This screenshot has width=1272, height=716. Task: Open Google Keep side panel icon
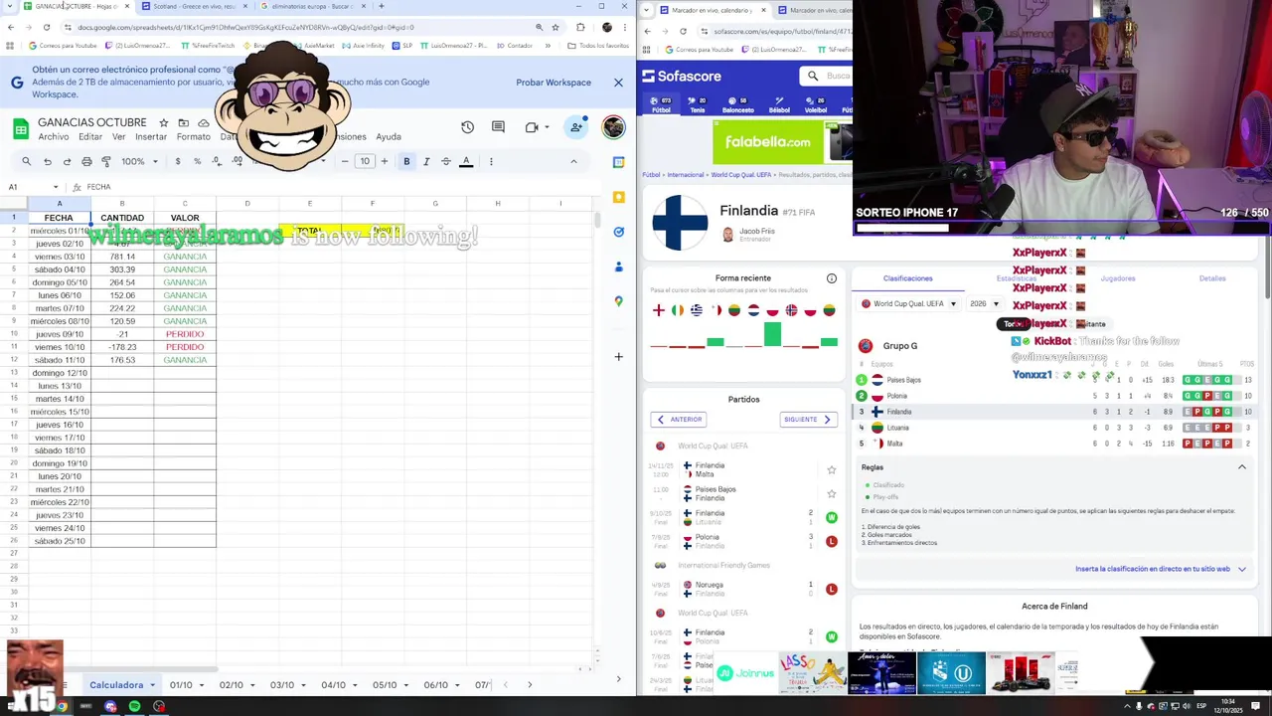coord(618,197)
